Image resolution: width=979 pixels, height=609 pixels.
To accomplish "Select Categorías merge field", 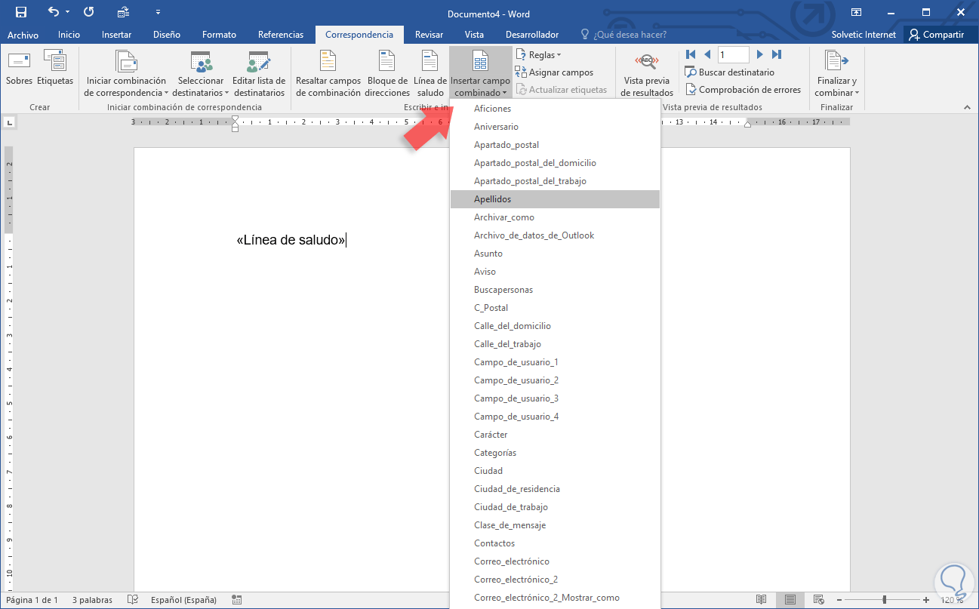I will pos(555,453).
